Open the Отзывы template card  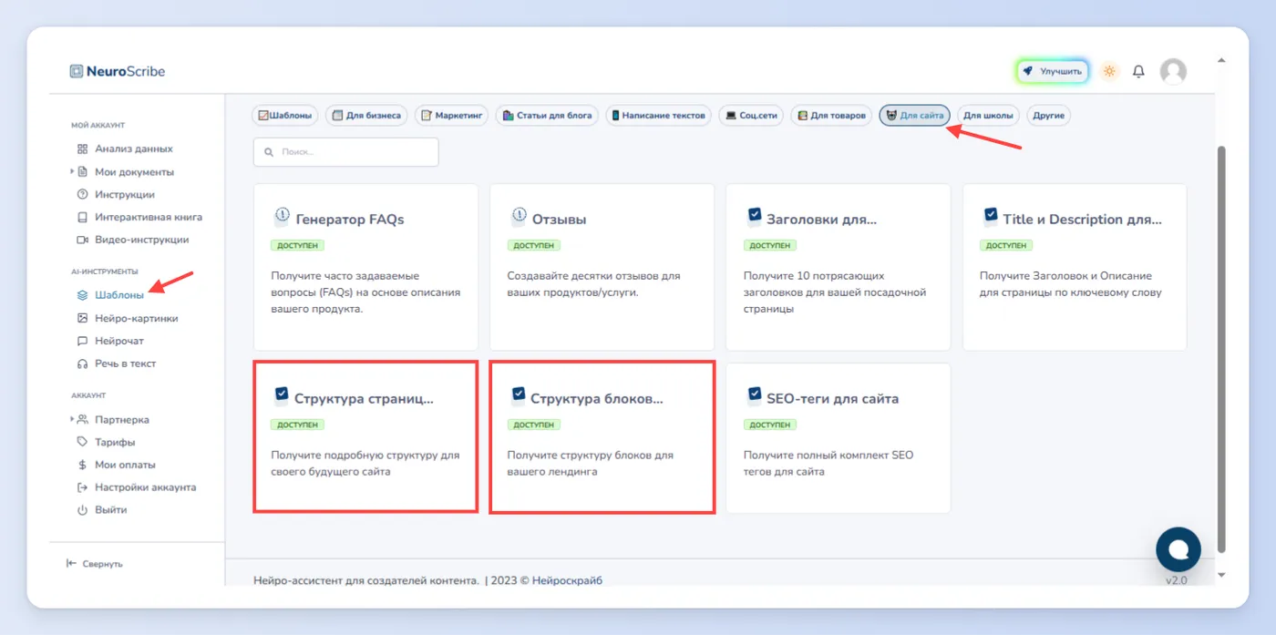[602, 267]
